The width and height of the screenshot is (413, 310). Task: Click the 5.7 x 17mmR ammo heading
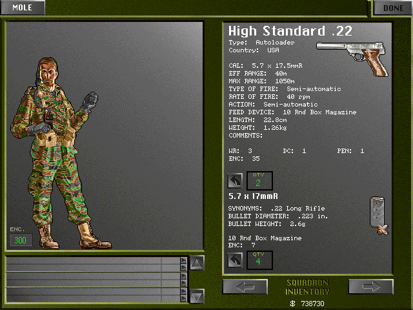click(x=253, y=196)
